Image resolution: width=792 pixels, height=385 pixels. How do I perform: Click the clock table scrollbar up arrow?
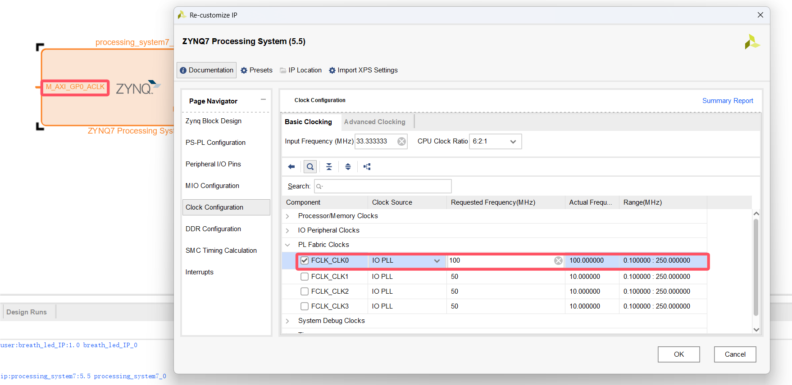(x=756, y=214)
